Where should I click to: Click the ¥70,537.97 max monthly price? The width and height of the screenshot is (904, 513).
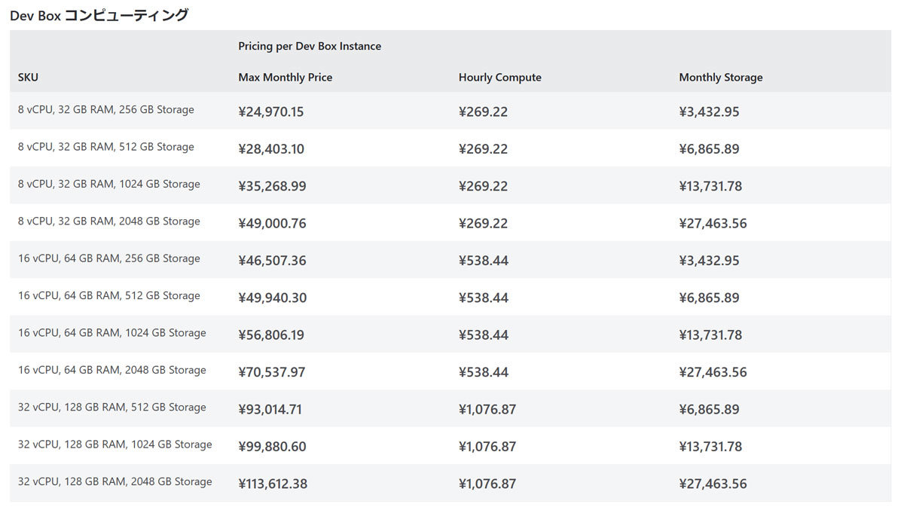pyautogui.click(x=272, y=372)
